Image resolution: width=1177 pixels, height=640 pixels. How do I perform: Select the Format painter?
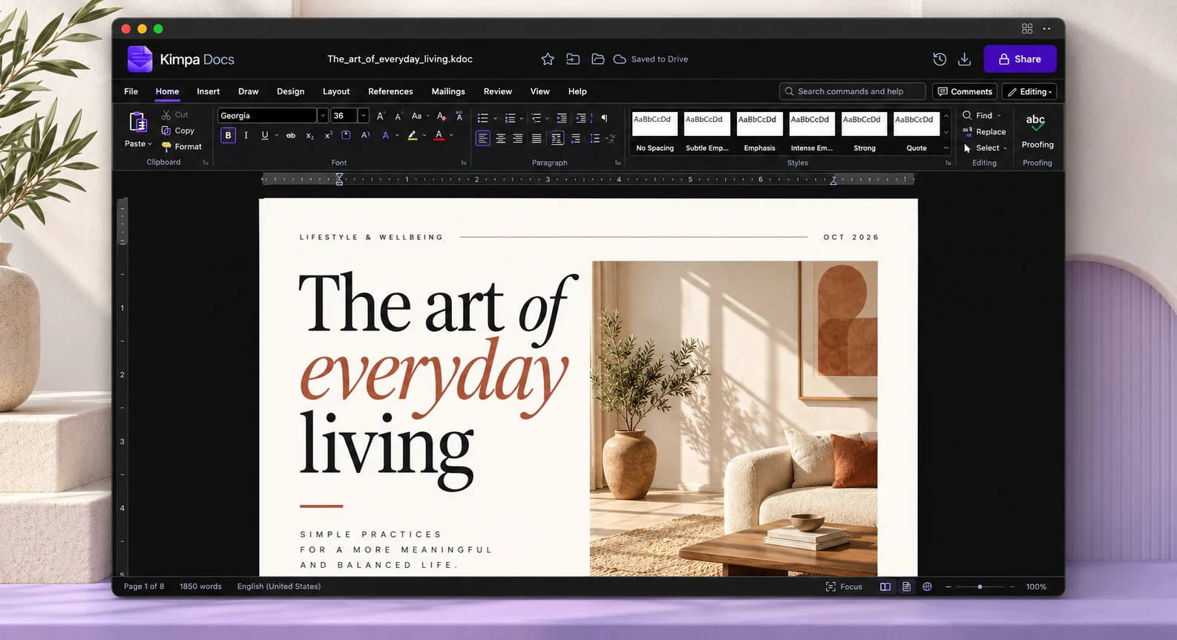pyautogui.click(x=182, y=147)
